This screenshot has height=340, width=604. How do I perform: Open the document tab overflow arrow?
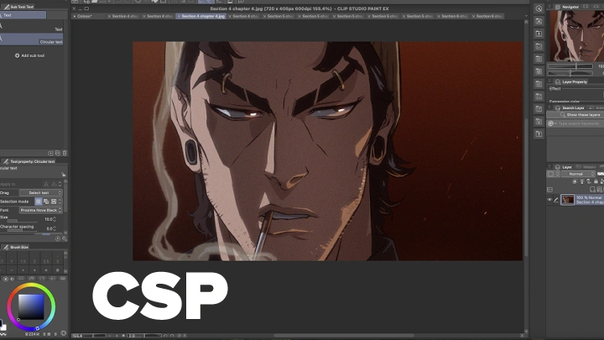pos(526,16)
